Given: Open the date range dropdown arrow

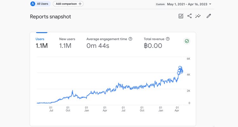Looking at the screenshot, I should pos(210,4).
